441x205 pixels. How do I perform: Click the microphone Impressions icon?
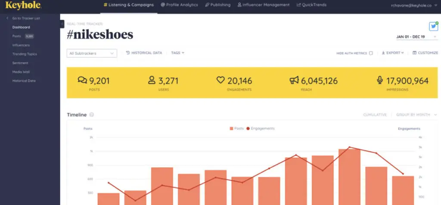pos(380,80)
